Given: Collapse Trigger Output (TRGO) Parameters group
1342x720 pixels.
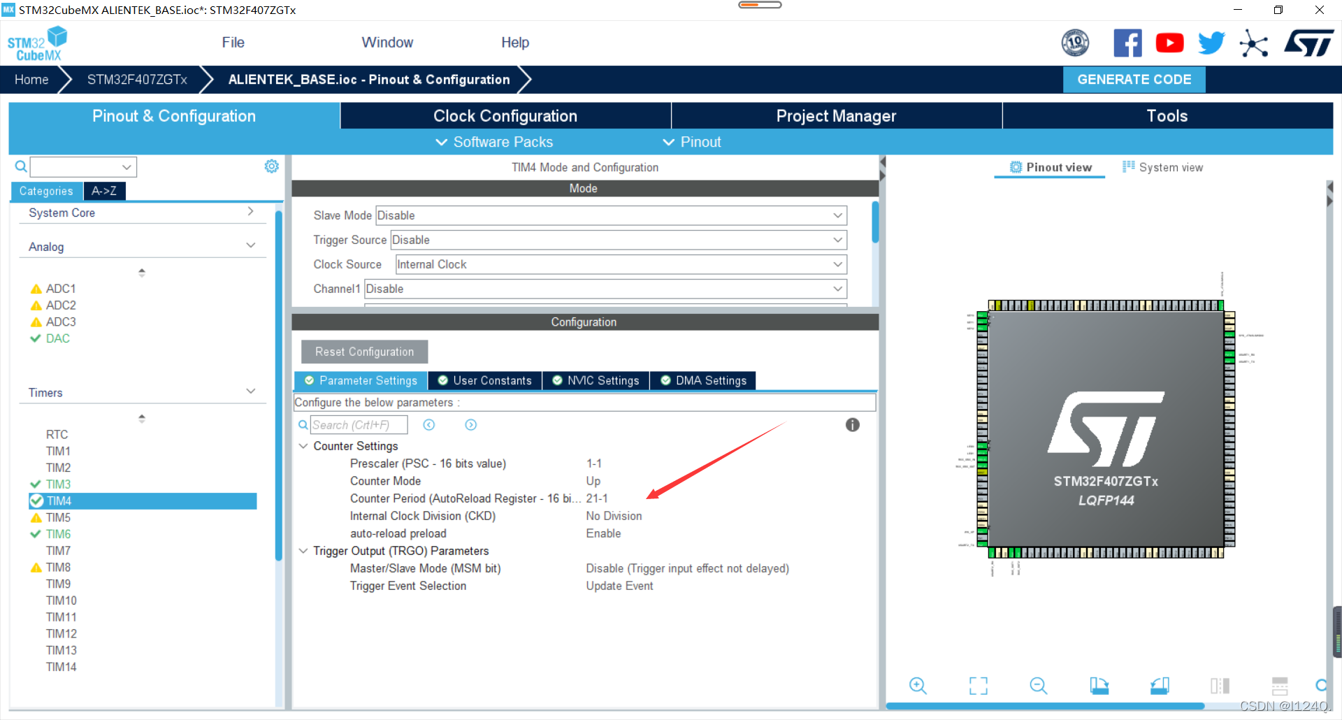Looking at the screenshot, I should coord(303,551).
